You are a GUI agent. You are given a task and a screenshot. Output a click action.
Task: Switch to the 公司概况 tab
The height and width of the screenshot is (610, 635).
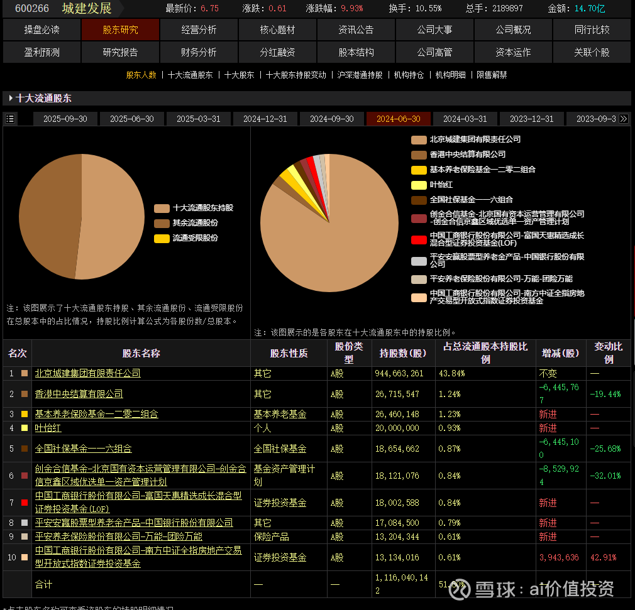pos(513,30)
